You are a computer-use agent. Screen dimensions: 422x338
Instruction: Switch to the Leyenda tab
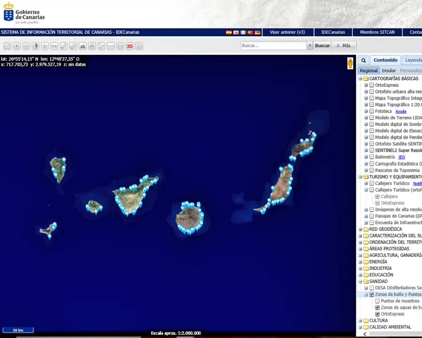pyautogui.click(x=413, y=60)
